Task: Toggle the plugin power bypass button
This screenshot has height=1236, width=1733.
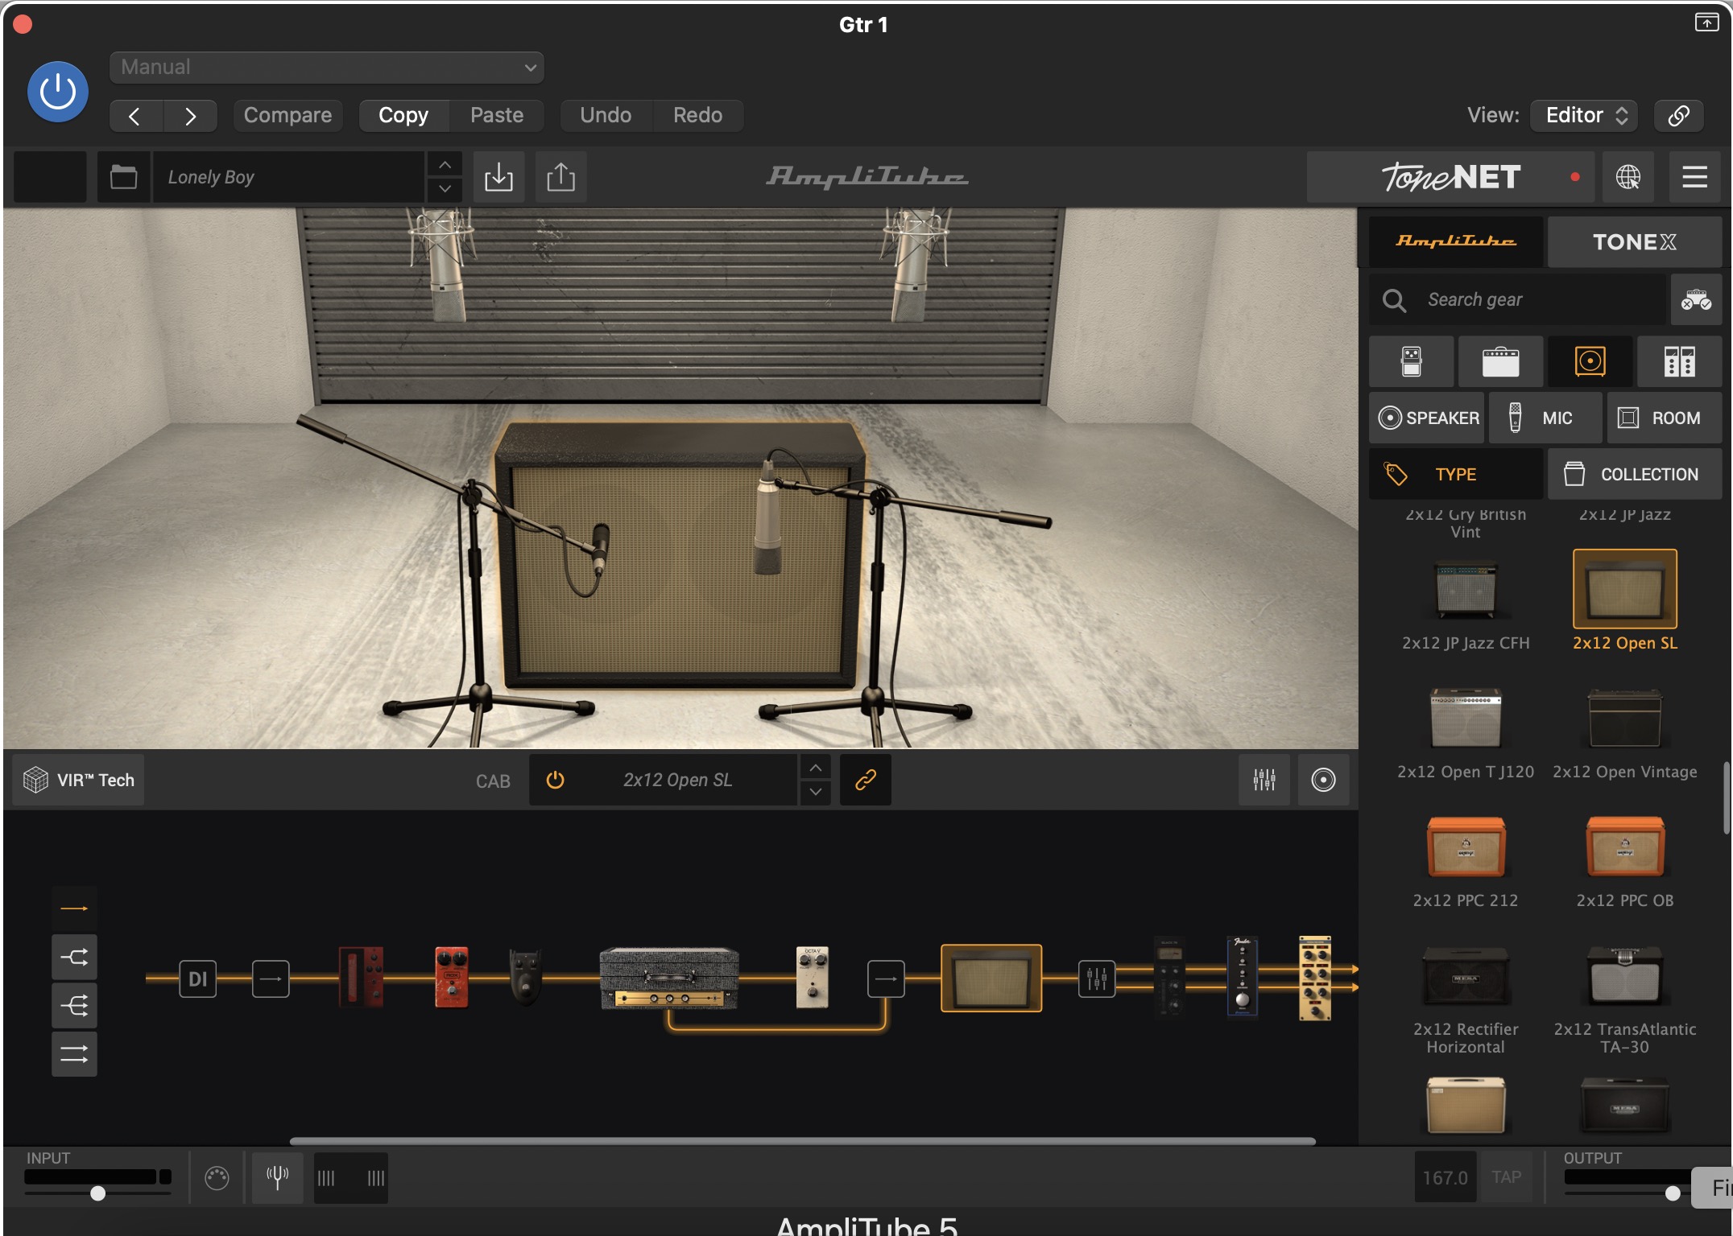Action: [58, 92]
